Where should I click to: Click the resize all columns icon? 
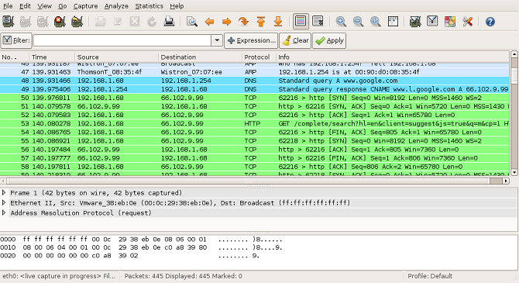click(393, 22)
